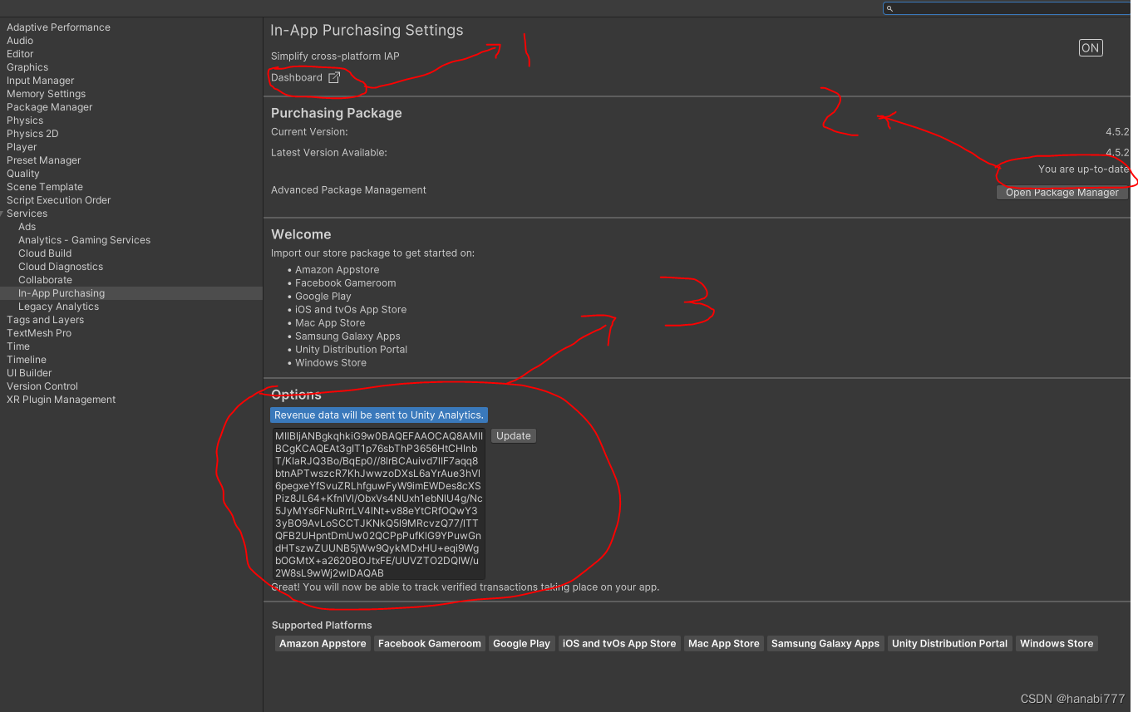Click iOS and tvOs App Store tag

coord(619,644)
